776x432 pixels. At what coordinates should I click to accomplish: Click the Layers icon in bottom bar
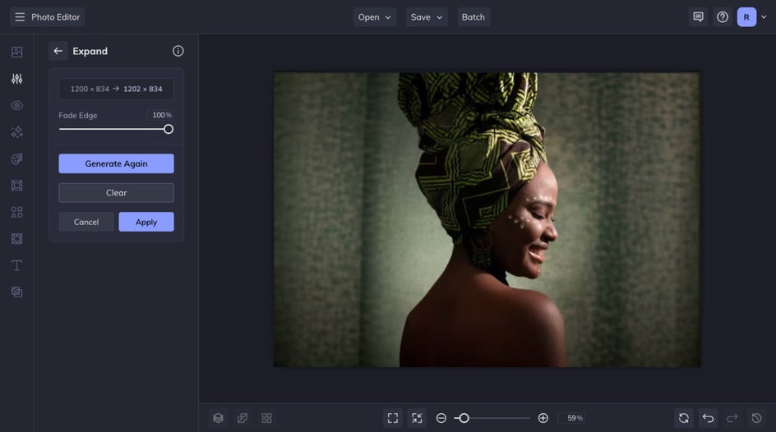click(x=218, y=418)
